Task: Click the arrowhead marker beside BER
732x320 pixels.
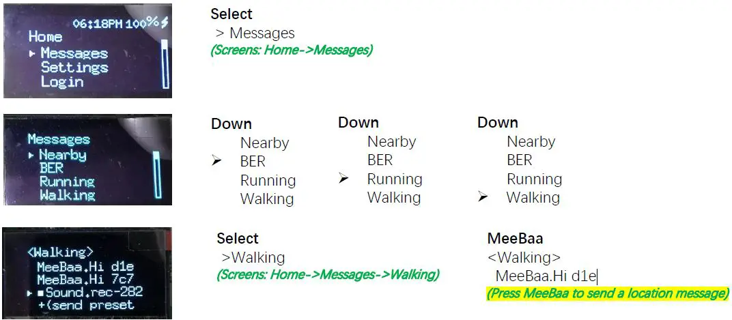Action: pyautogui.click(x=216, y=162)
